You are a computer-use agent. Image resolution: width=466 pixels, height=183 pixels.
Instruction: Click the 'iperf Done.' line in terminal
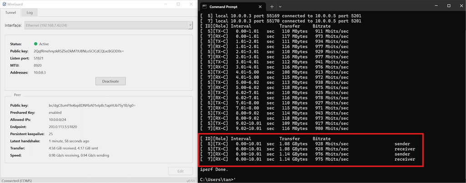[215, 170]
